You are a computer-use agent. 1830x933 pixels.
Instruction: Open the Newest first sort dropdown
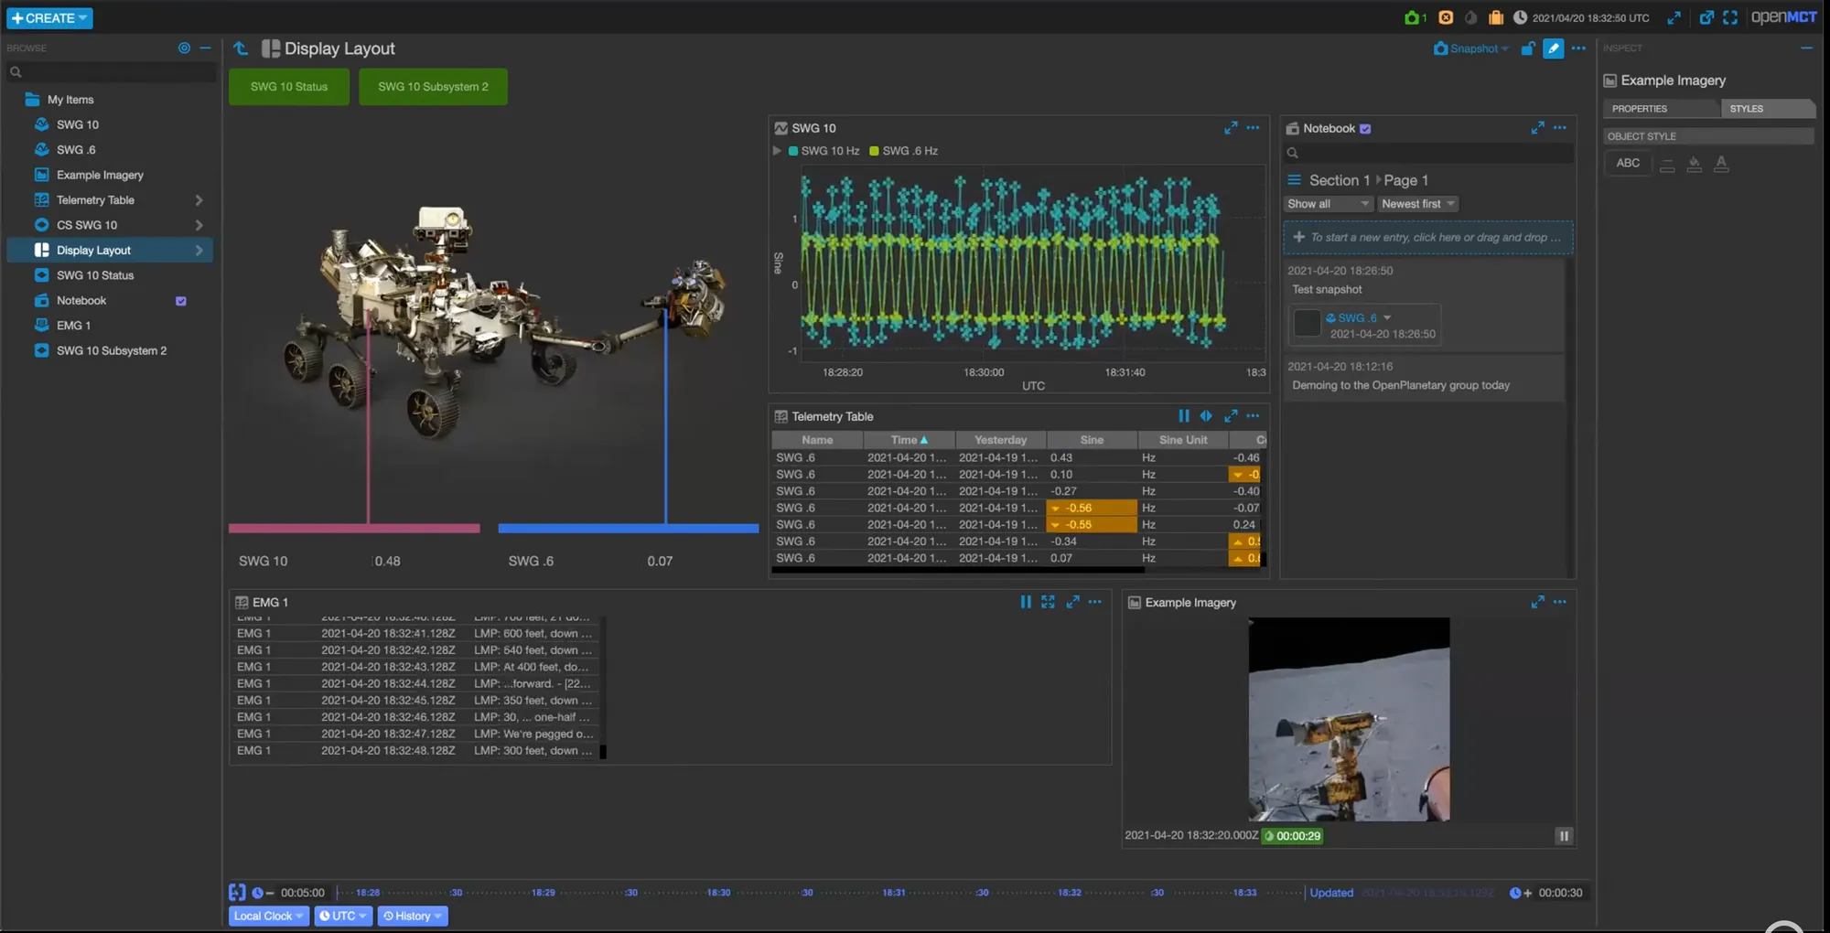coord(1416,204)
